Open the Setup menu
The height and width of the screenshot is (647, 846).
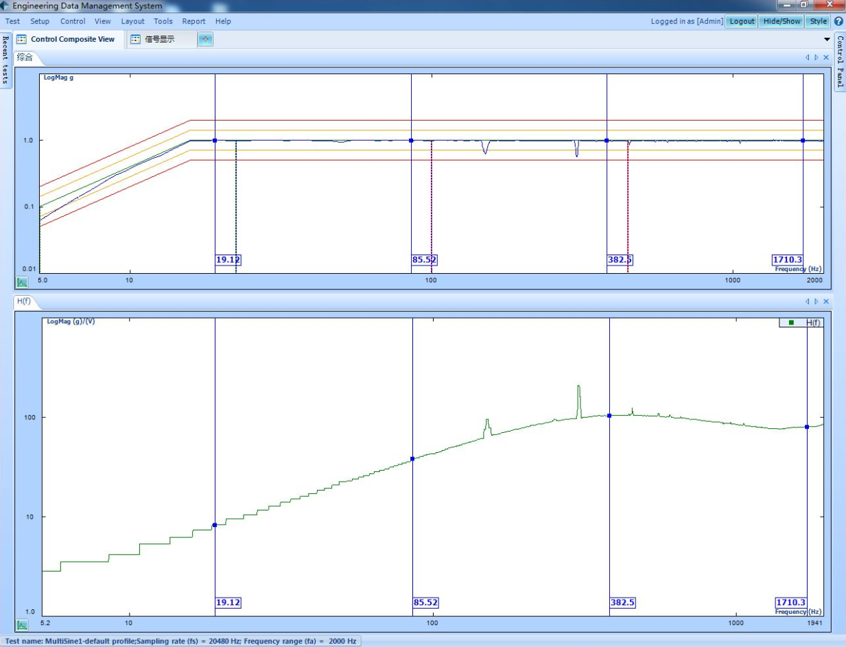click(40, 21)
